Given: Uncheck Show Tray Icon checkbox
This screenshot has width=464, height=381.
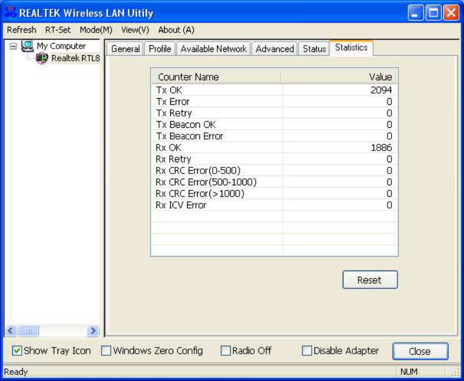Looking at the screenshot, I should click(17, 351).
